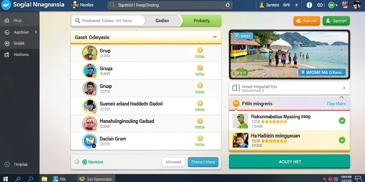This screenshot has height=182, width=365.
Task: Open the Gruya row avatar
Action: click(x=89, y=71)
